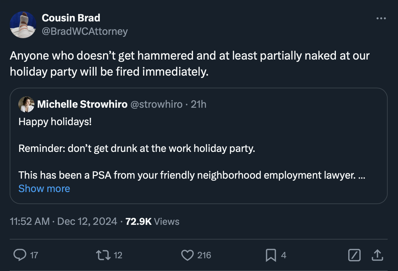Open the 11:52 AM Dec 12 timestamp
This screenshot has height=271, width=398.
click(63, 221)
